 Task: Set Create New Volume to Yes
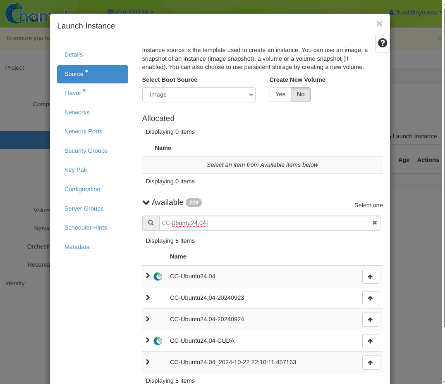tap(280, 95)
